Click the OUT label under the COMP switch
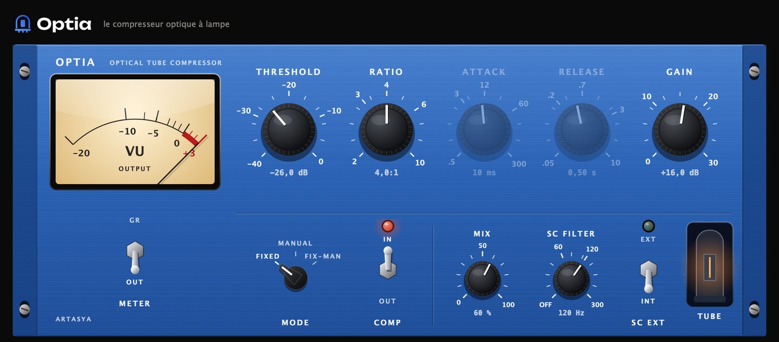The width and height of the screenshot is (779, 342). [387, 301]
